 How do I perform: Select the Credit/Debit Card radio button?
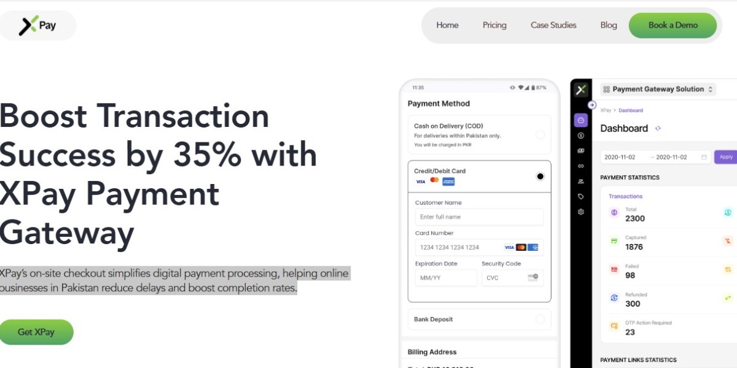point(540,177)
